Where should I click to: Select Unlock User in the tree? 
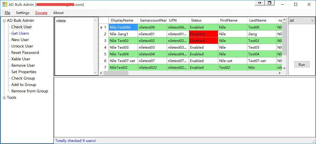22,46
